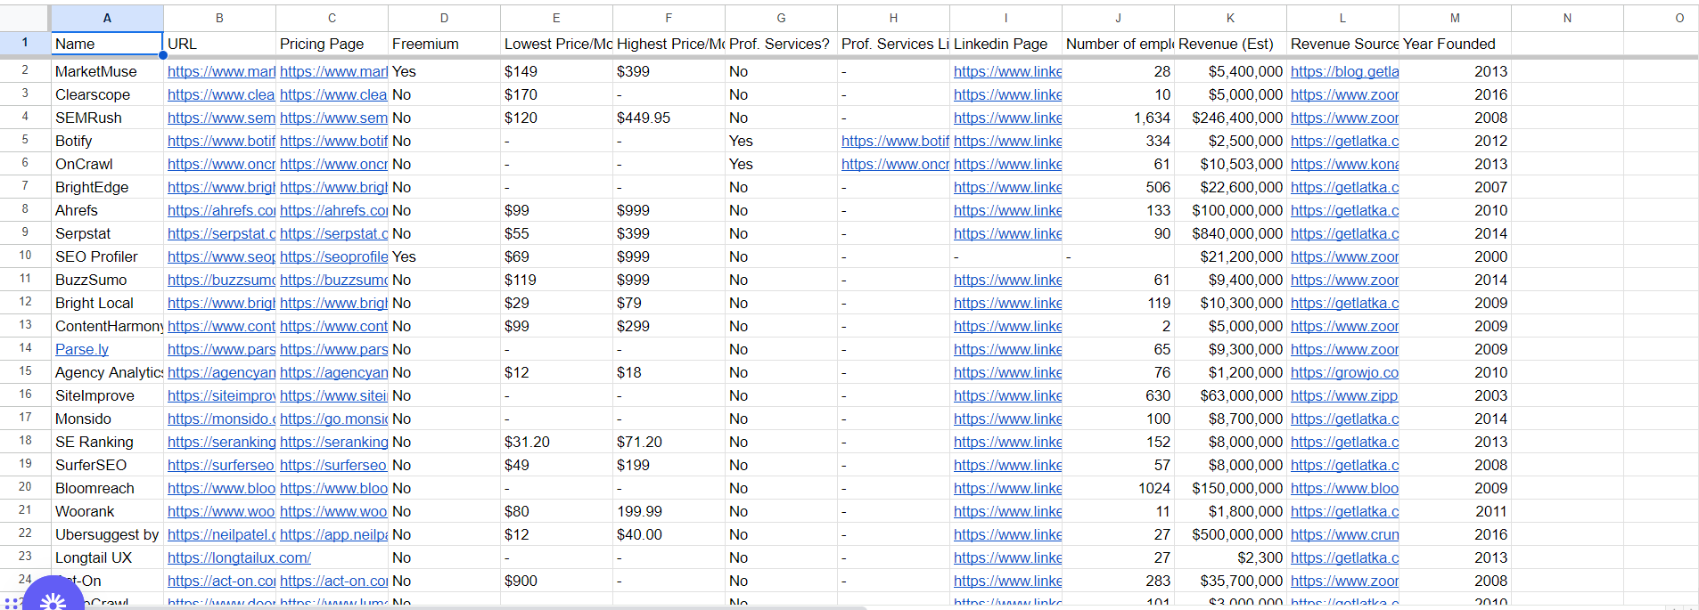Image resolution: width=1699 pixels, height=610 pixels.
Task: Open OnCrawl's revenue source link
Action: pos(1344,164)
